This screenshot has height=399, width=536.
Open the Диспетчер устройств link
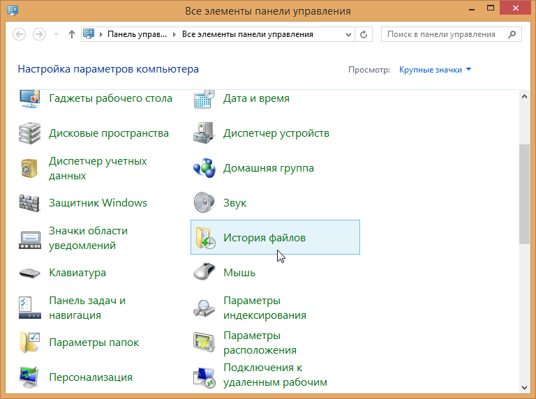(276, 133)
